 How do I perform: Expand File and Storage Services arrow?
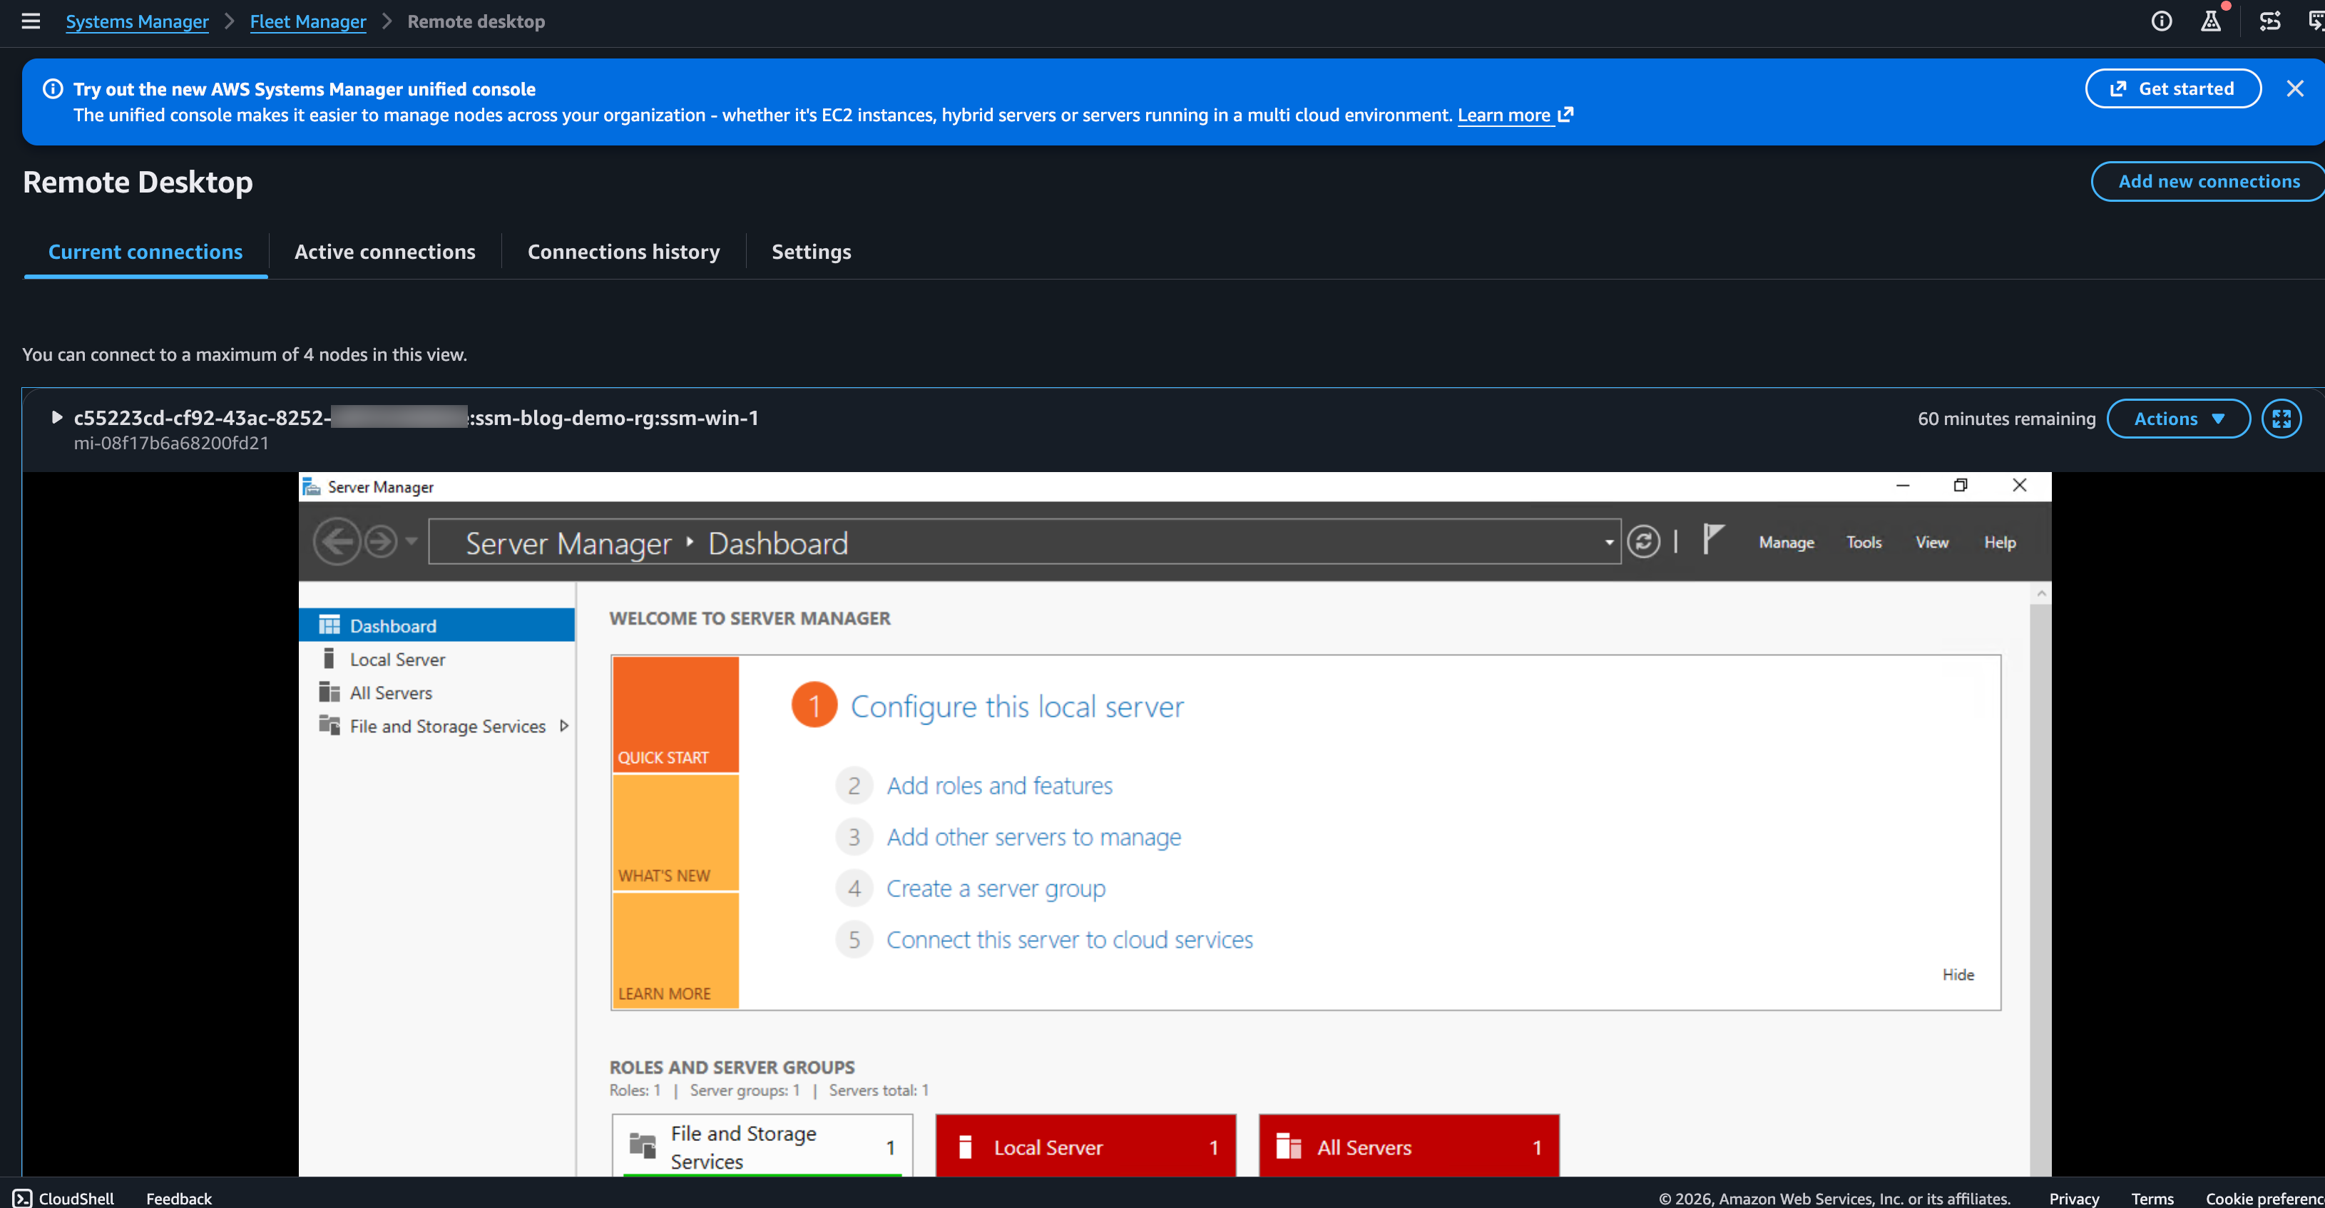[564, 725]
